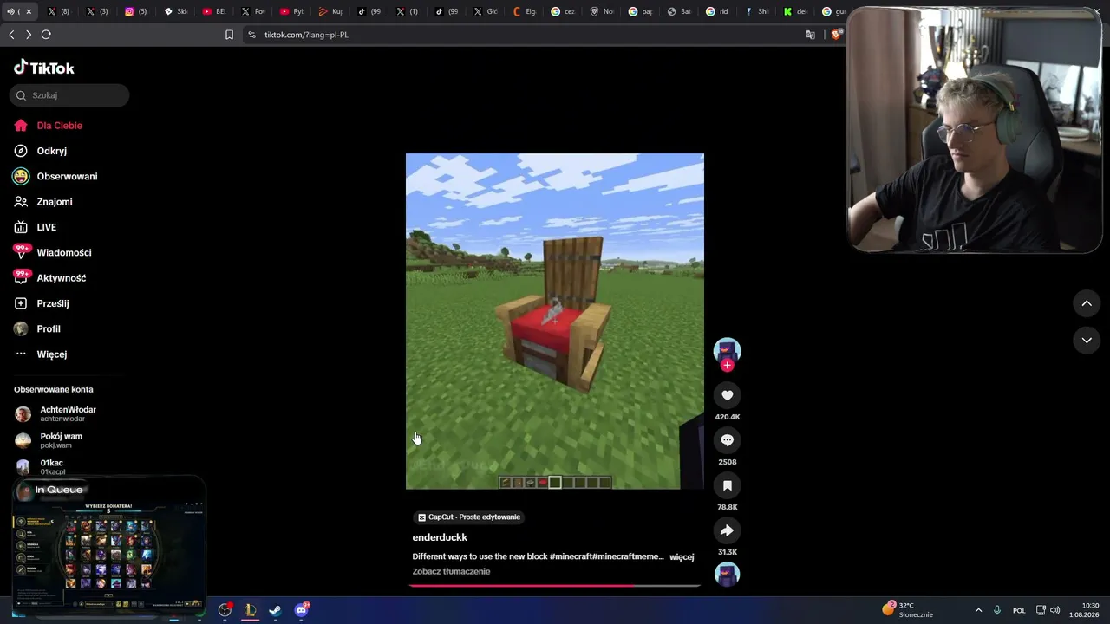Open the volume tray icon
Screen dimensions: 1110x624
(1055, 610)
